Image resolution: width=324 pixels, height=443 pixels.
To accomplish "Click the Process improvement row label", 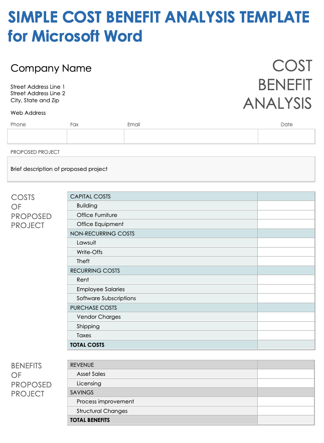I will tap(105, 401).
